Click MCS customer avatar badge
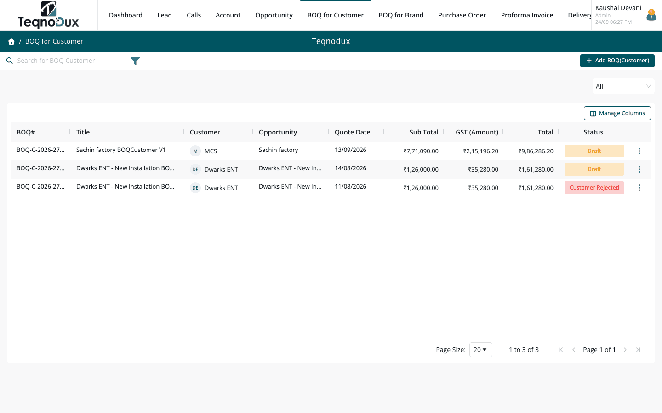Viewport: 662px width, 413px height. click(195, 151)
